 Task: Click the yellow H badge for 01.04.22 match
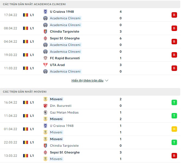174,129
